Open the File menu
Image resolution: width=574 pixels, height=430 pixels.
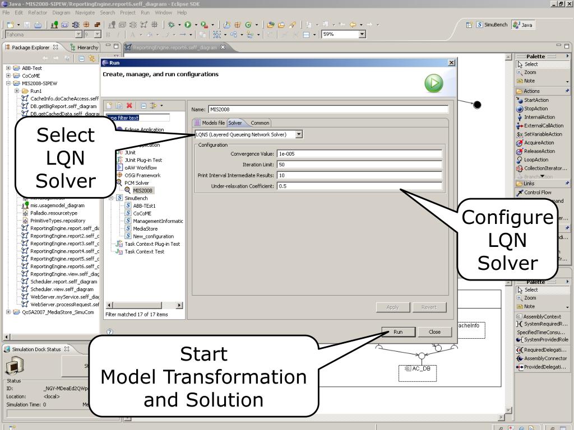pyautogui.click(x=6, y=12)
